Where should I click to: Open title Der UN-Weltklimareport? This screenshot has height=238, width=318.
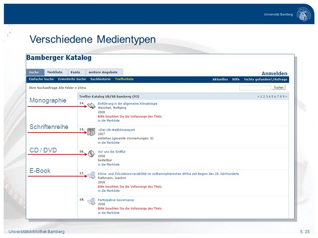click(116, 130)
